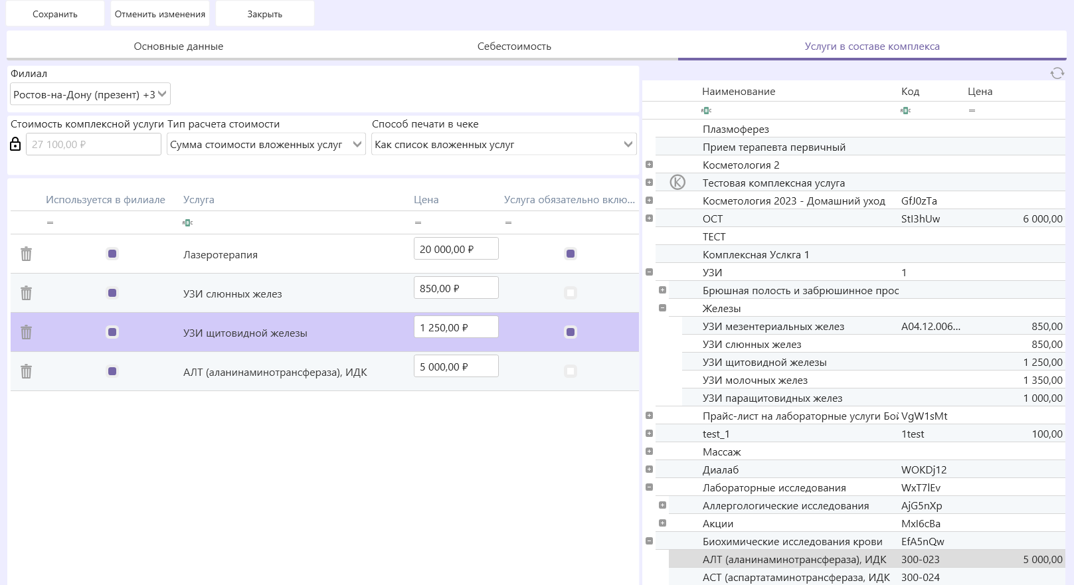1074x585 pixels.
Task: Collapse the УЗИ tree node
Action: pos(650,272)
